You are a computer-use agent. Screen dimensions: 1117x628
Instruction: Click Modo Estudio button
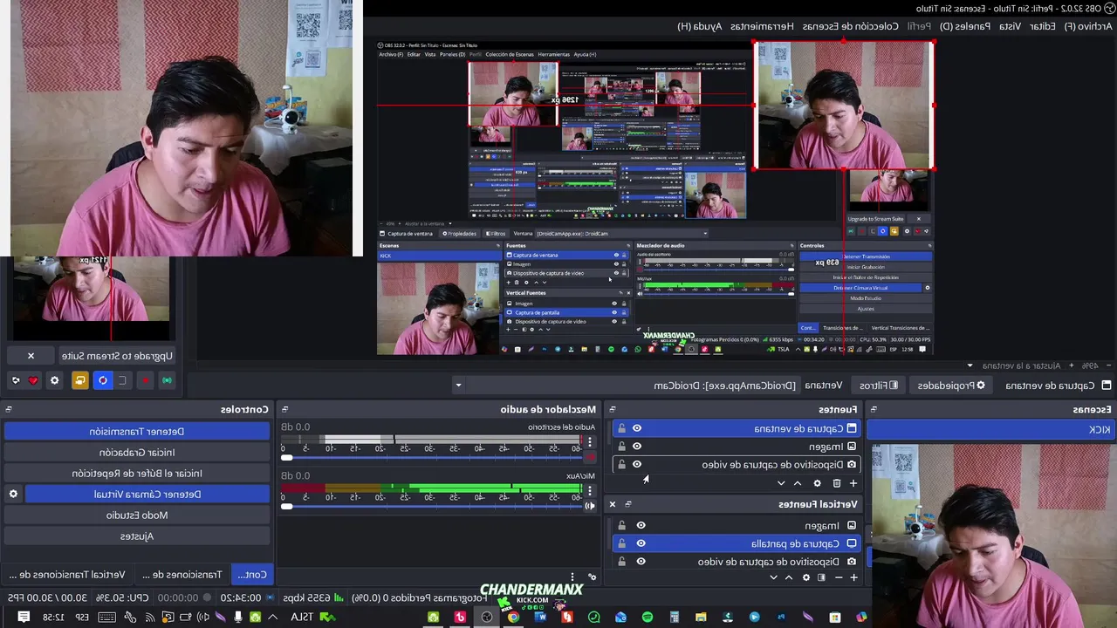tap(137, 515)
